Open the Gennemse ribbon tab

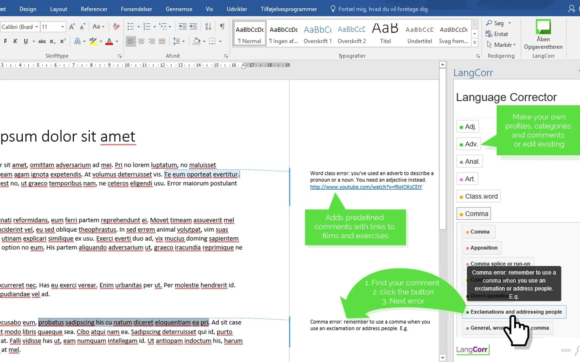tap(179, 9)
